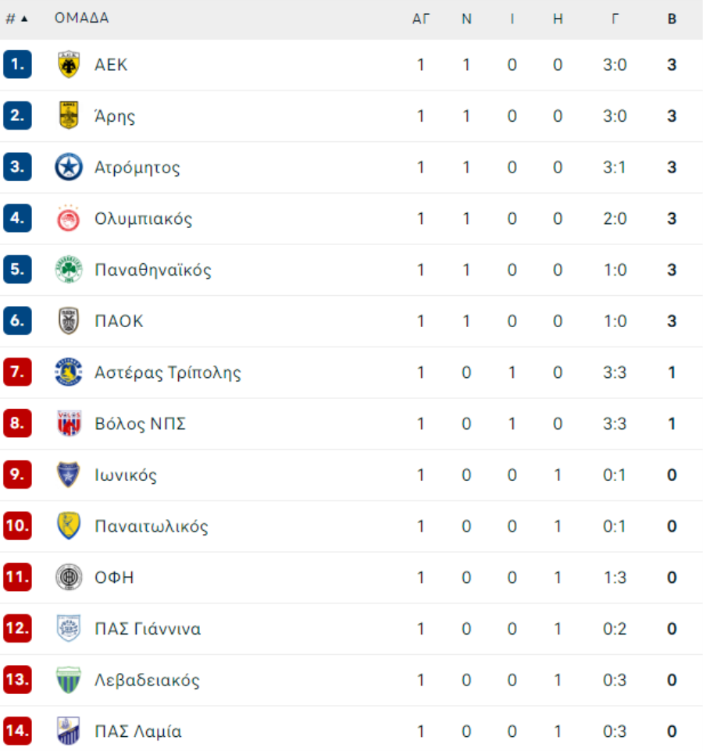703x751 pixels.
Task: Sort by ΑΓ matches played header
Action: click(x=421, y=19)
